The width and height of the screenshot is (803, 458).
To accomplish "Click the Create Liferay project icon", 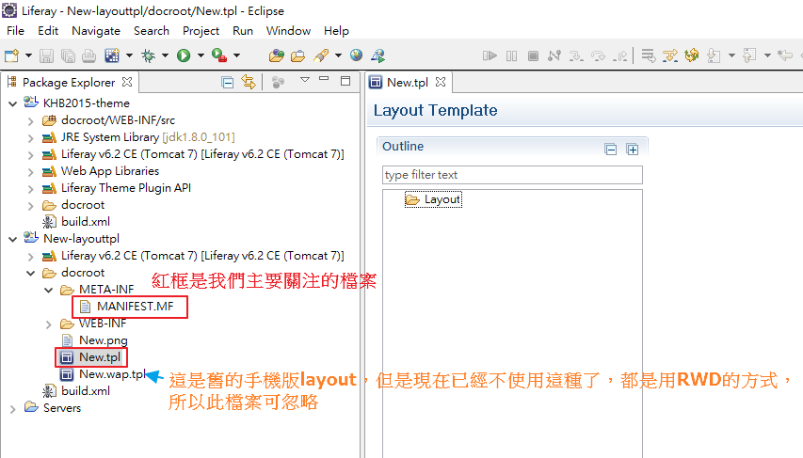I will point(112,55).
